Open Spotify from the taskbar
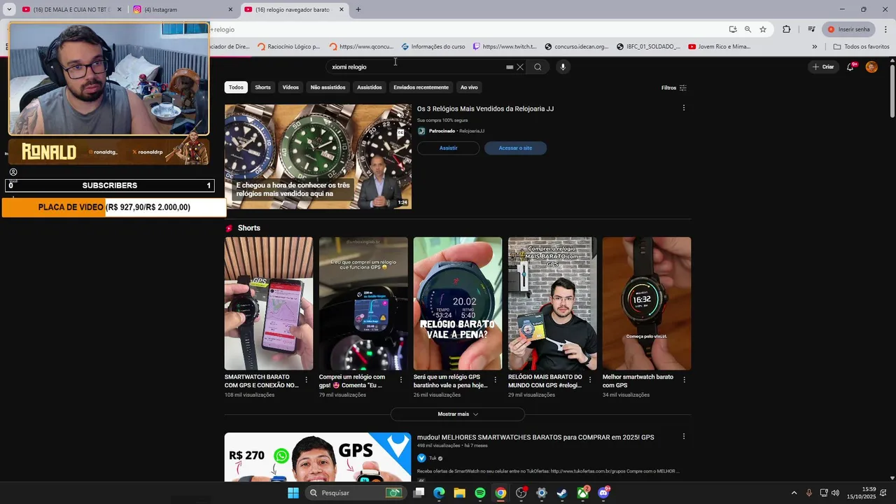 480,493
